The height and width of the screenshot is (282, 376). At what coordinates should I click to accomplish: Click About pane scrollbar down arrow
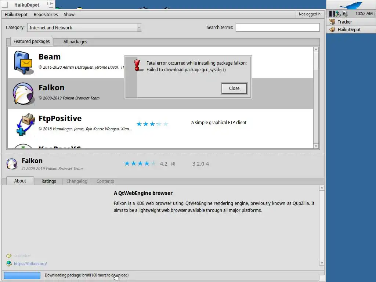322,263
